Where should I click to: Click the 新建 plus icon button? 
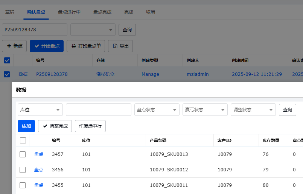click(9, 46)
